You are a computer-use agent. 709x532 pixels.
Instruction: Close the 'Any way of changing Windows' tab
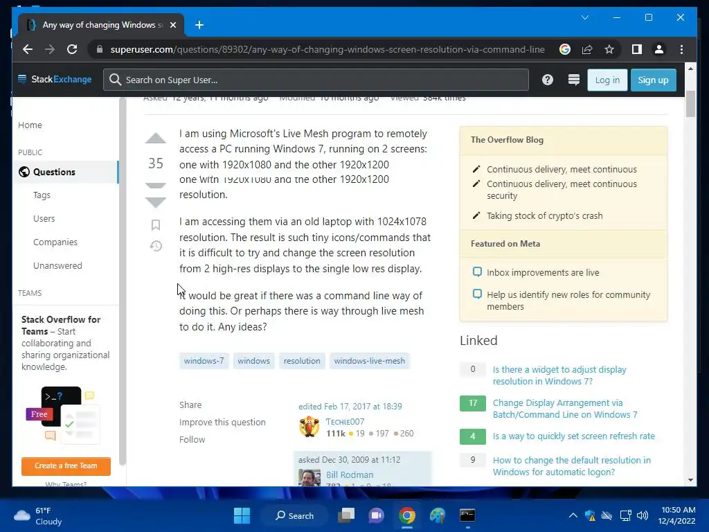(x=172, y=25)
